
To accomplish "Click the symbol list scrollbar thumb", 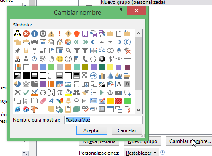I will pyautogui.click(x=138, y=63).
